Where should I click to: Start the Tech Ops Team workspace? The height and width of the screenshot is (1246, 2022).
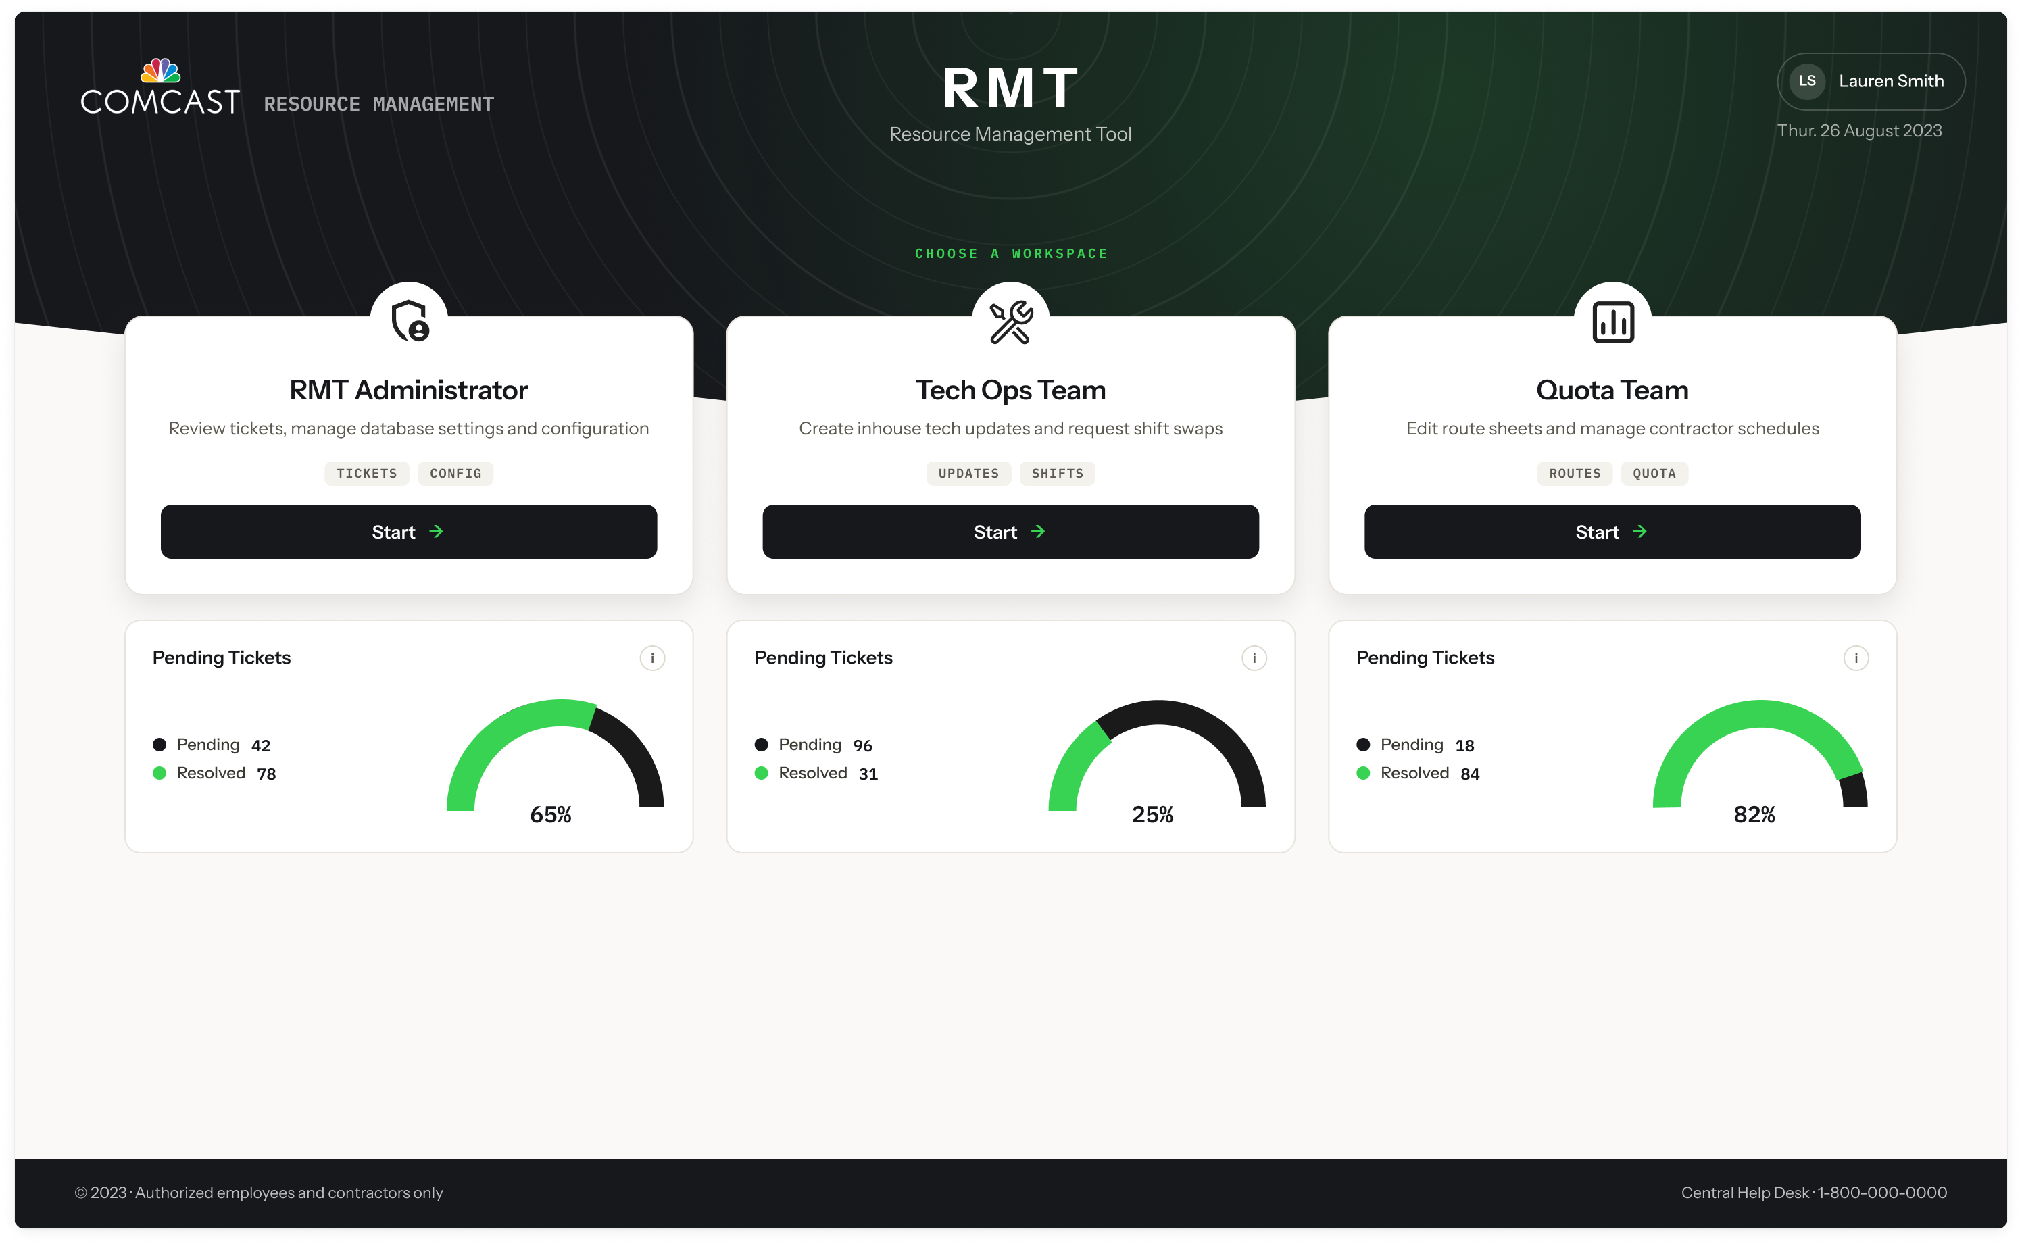1010,532
